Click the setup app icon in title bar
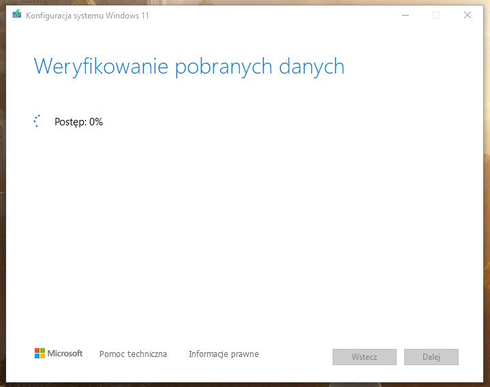 coord(17,15)
